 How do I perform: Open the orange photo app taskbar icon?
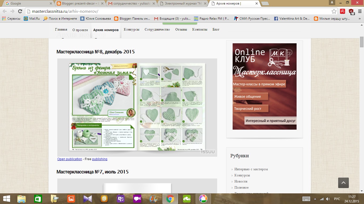(x=71, y=199)
